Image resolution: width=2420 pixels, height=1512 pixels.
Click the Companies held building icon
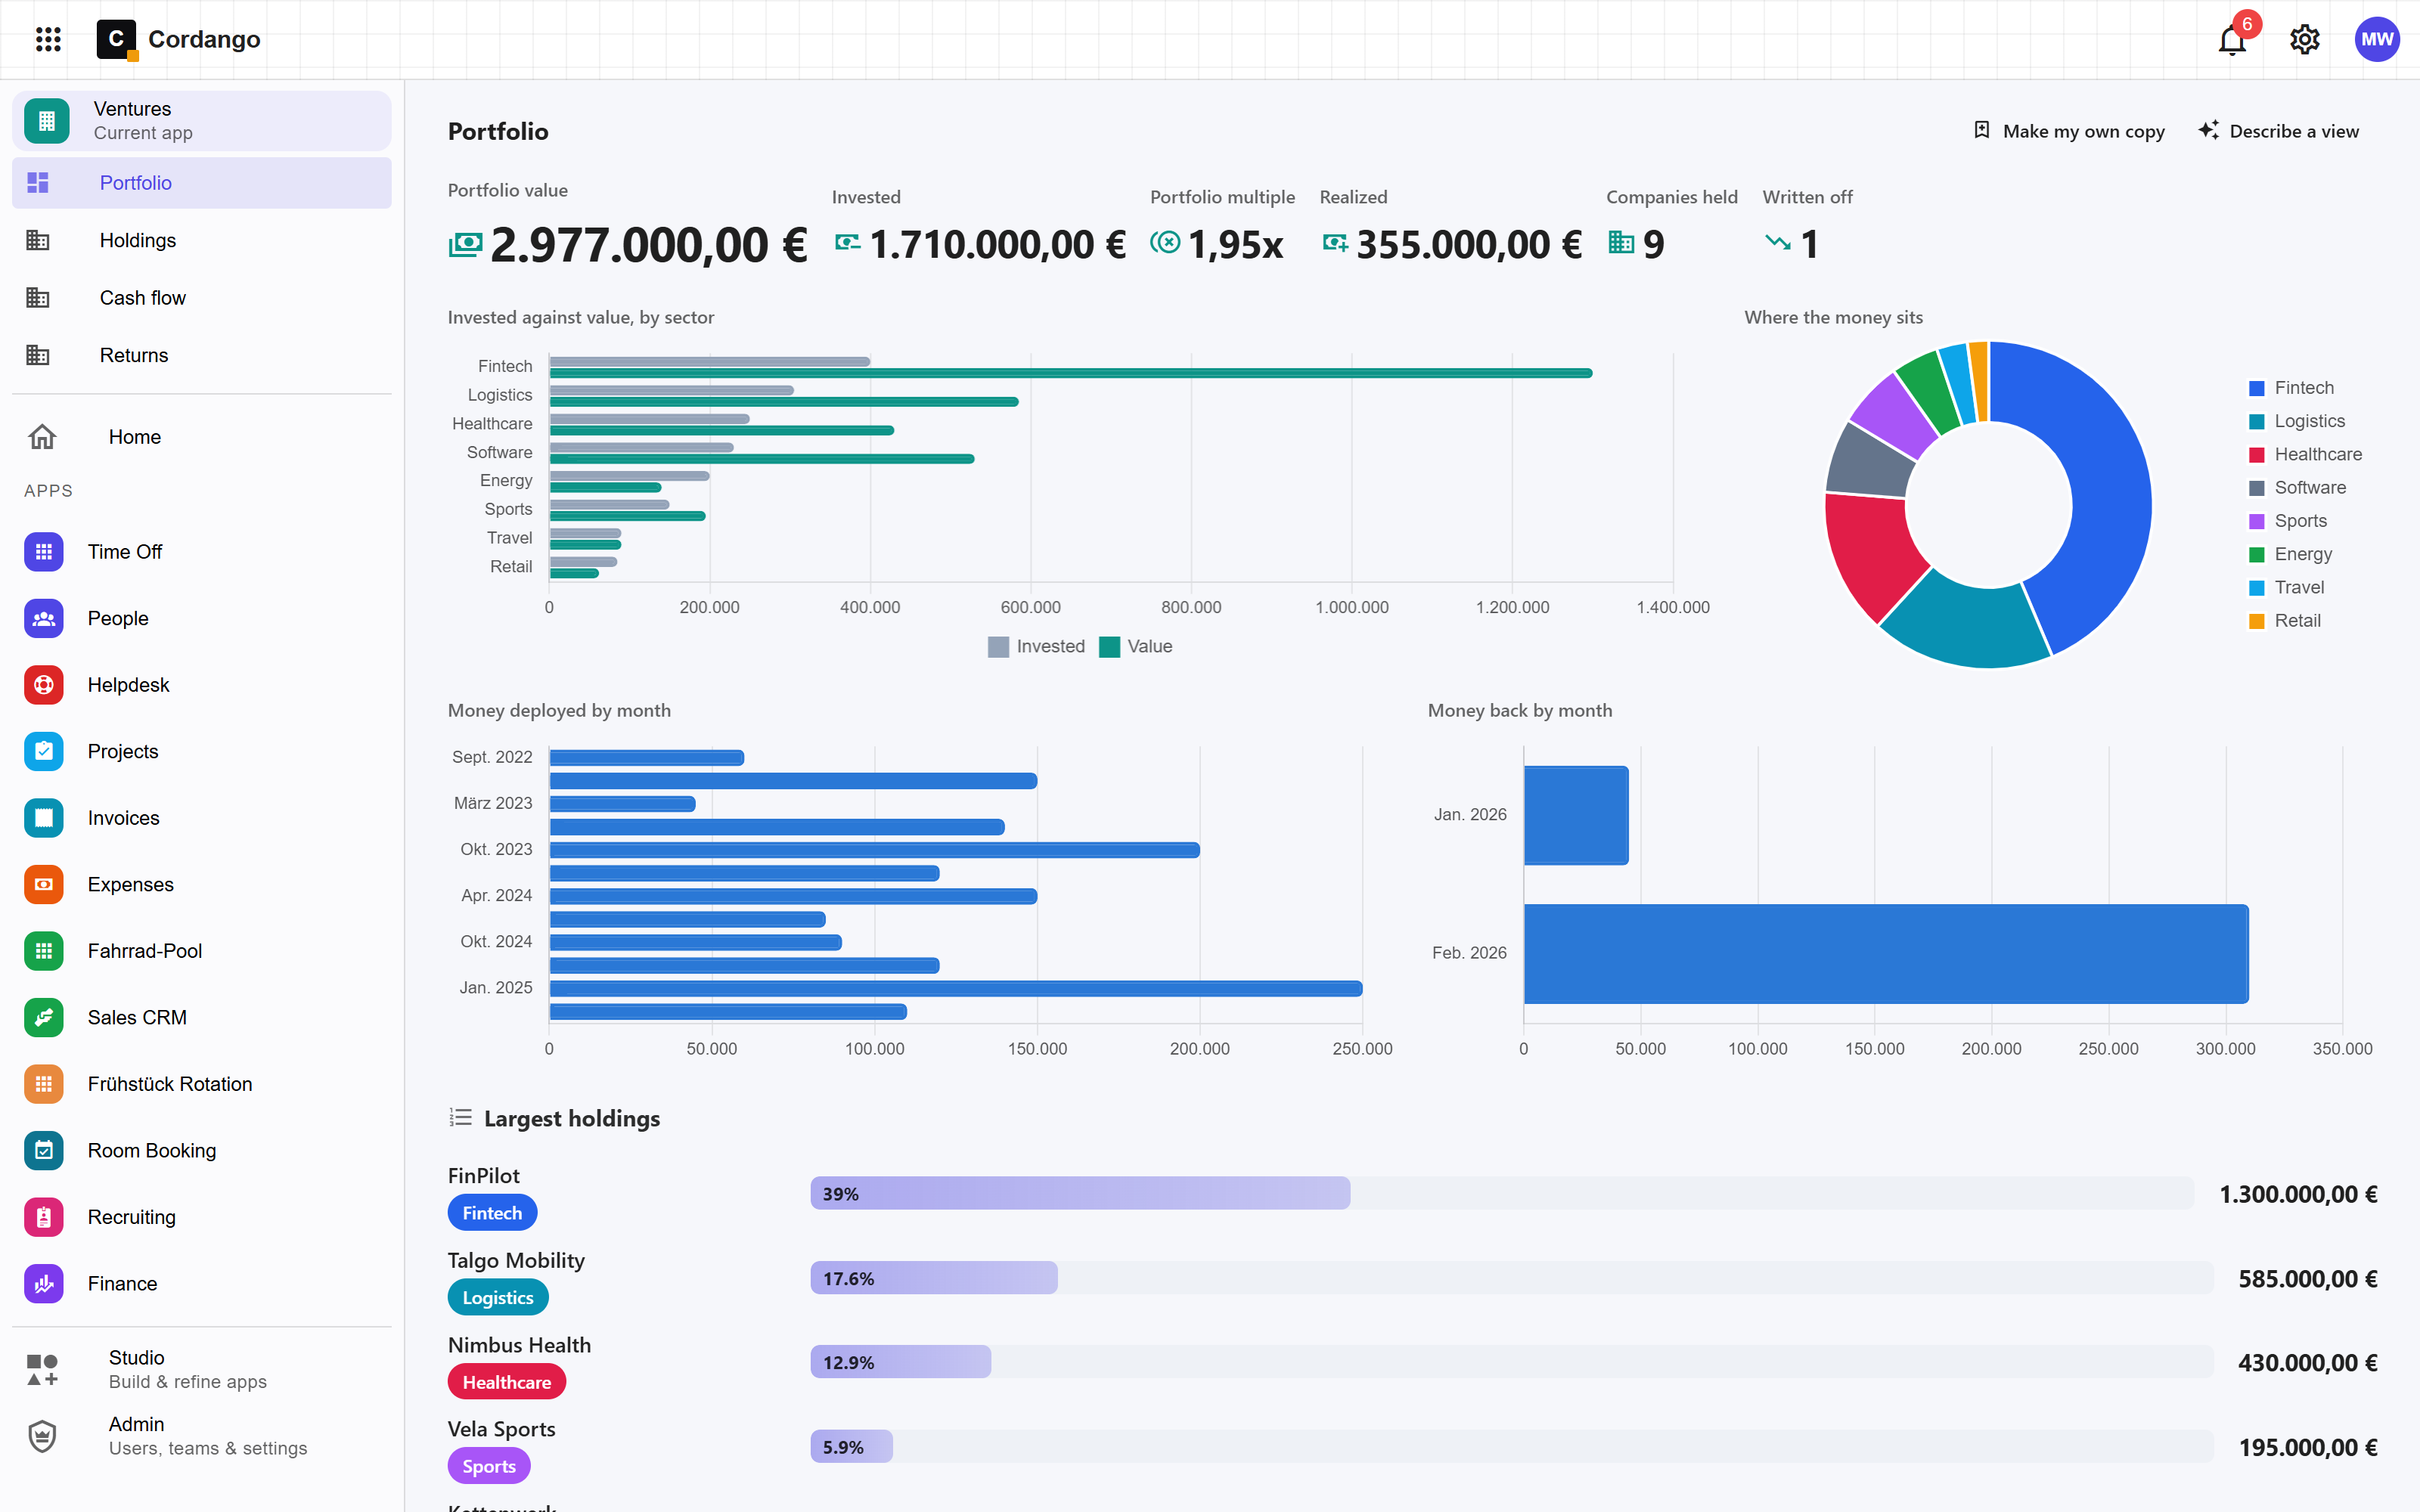(1621, 242)
